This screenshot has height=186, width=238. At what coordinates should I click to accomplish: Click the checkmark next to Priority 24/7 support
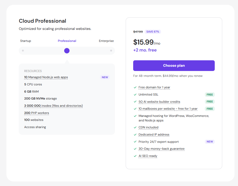[135, 142]
